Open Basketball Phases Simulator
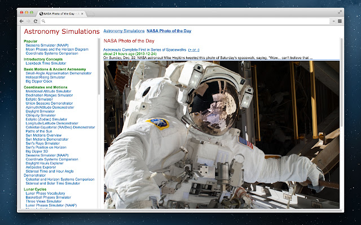The height and width of the screenshot is (225, 361). [x=49, y=197]
